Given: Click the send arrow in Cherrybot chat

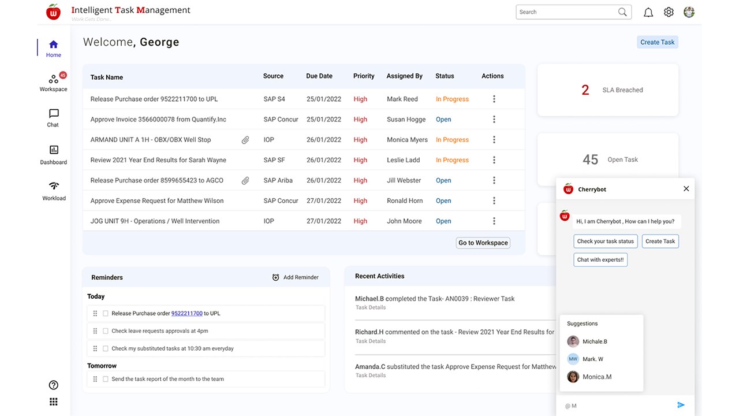Looking at the screenshot, I should coord(681,405).
